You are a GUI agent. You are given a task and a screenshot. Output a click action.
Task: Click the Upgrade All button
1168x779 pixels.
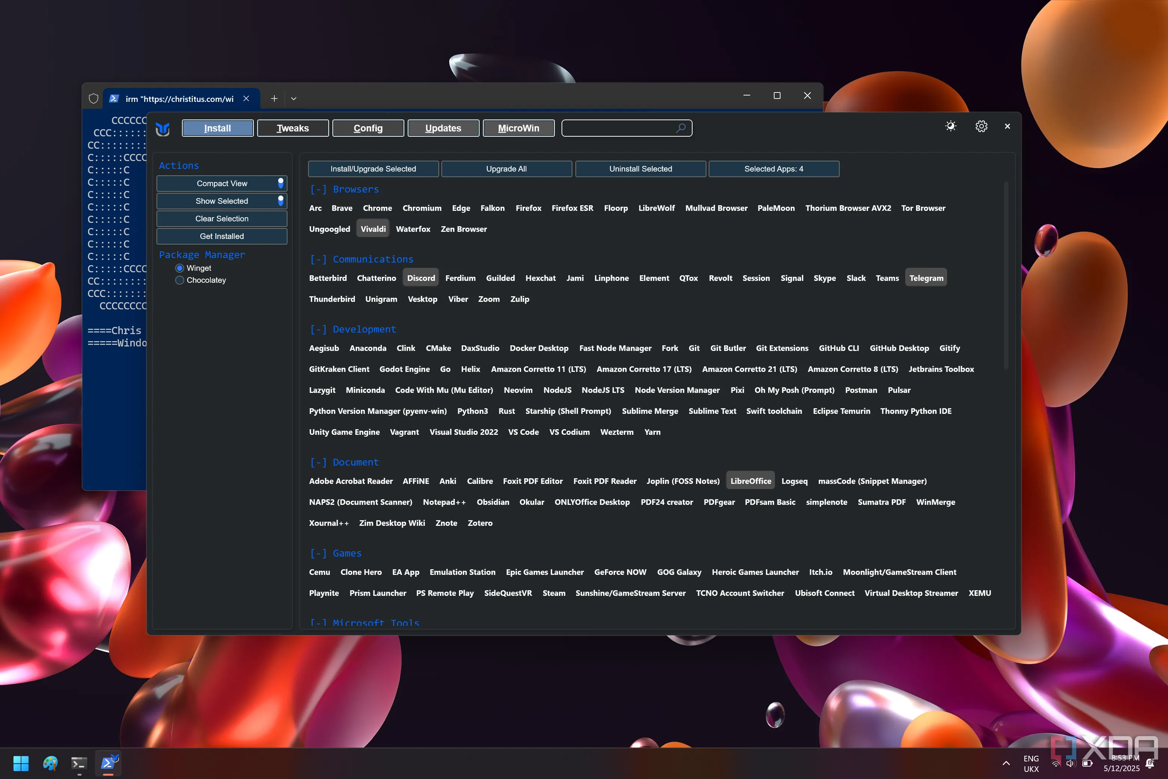(507, 169)
